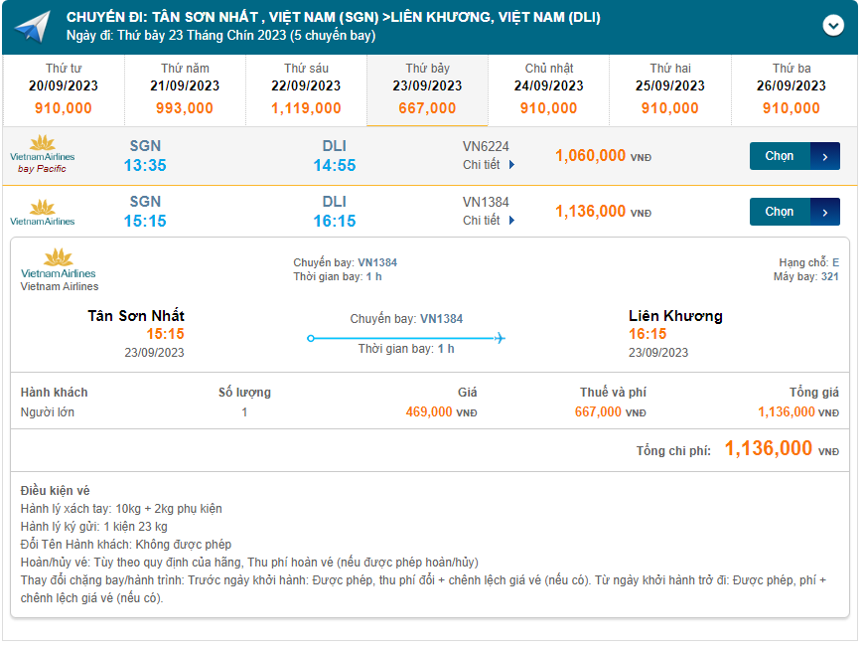Click Vietnam Airlines Pacific logo on VN6224
The image size is (865, 649).
tap(43, 152)
